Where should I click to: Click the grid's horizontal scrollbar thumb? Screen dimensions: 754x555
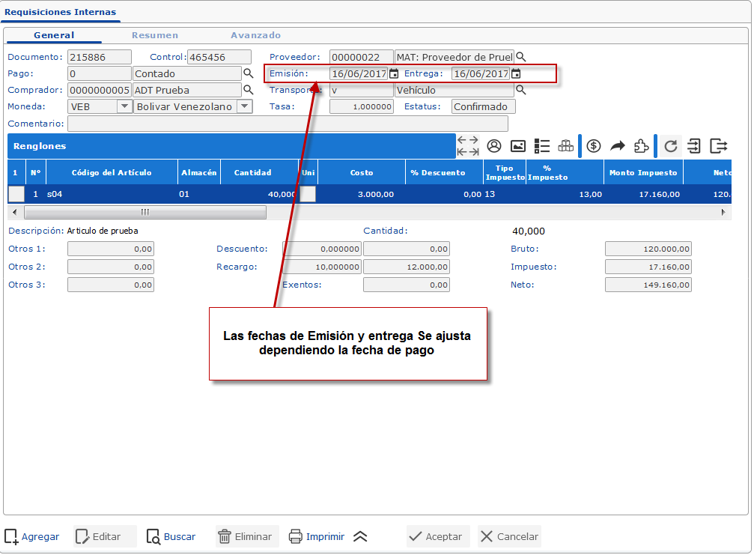point(145,212)
